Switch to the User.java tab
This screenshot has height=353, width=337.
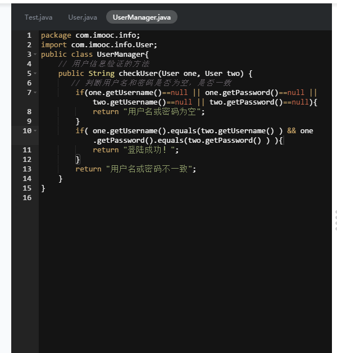click(83, 17)
